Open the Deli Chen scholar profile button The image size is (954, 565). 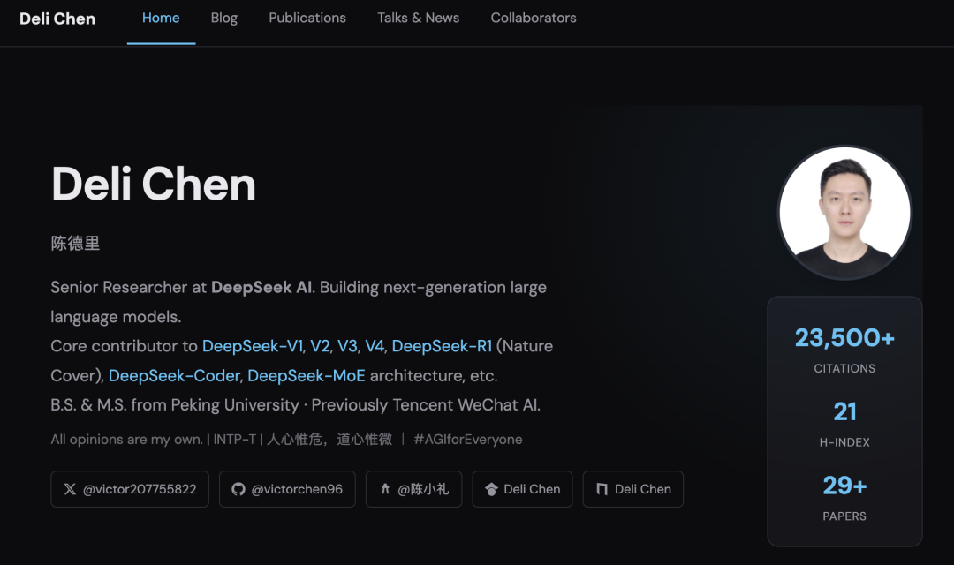(522, 489)
